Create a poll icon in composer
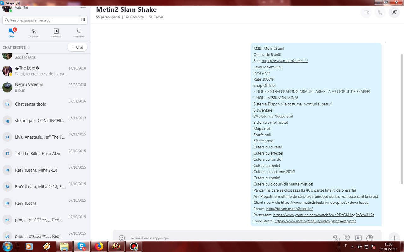Image resolution: width=404 pixels, height=252 pixels. pyautogui.click(x=370, y=238)
